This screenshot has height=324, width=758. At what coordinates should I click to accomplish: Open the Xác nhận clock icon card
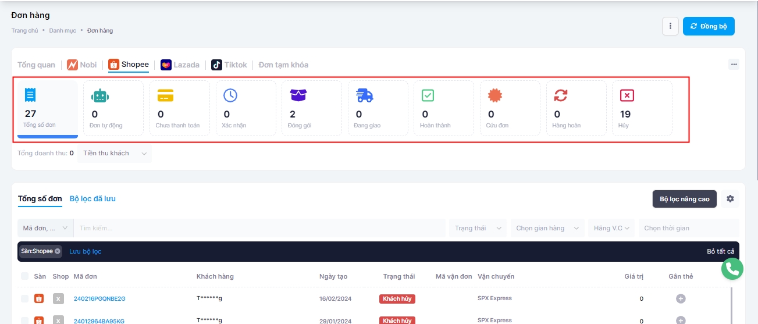pos(245,109)
